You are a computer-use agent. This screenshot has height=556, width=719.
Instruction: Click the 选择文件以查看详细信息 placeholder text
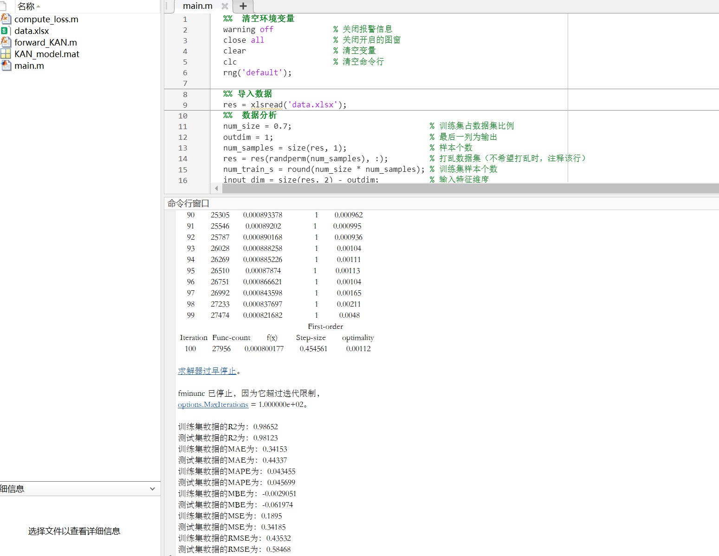click(74, 531)
